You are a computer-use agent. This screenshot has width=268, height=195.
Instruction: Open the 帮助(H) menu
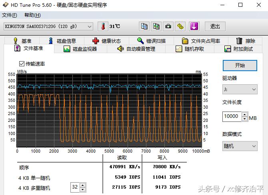(32, 15)
